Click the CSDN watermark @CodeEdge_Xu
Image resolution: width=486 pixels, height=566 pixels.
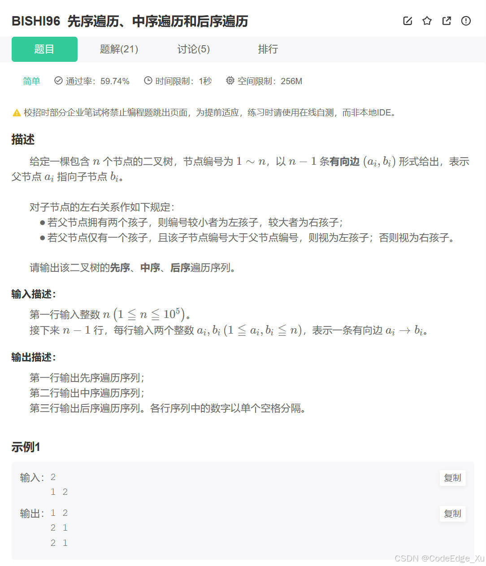439,558
